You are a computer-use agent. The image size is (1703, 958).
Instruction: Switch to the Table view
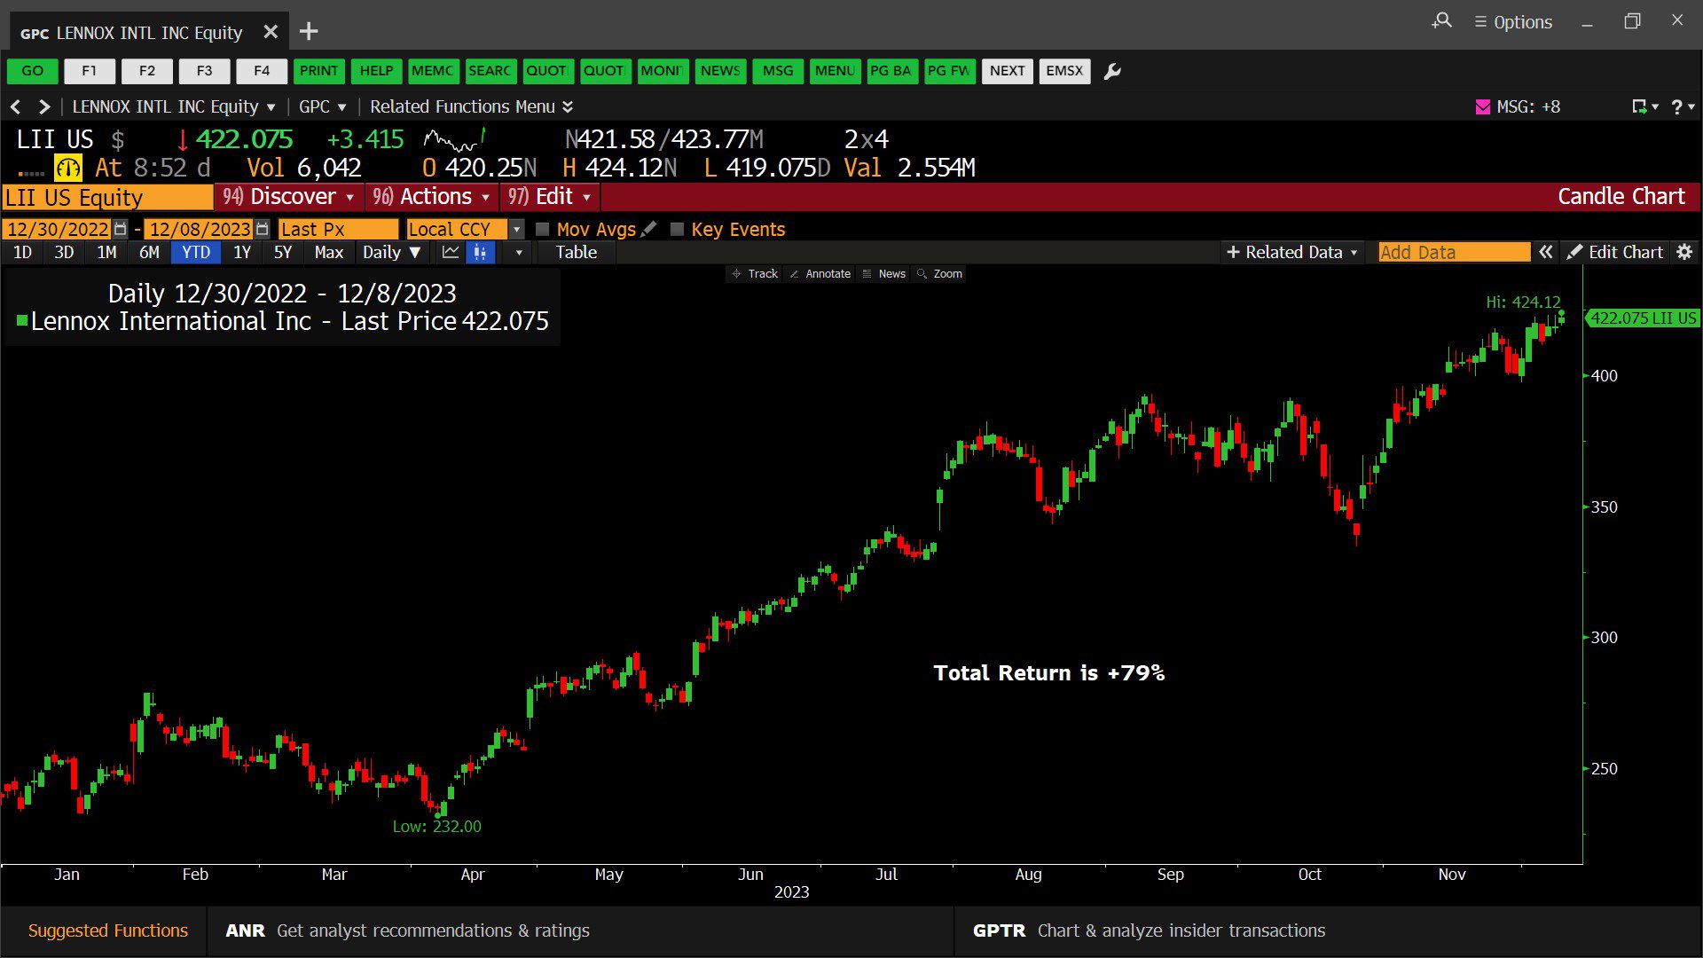point(577,252)
